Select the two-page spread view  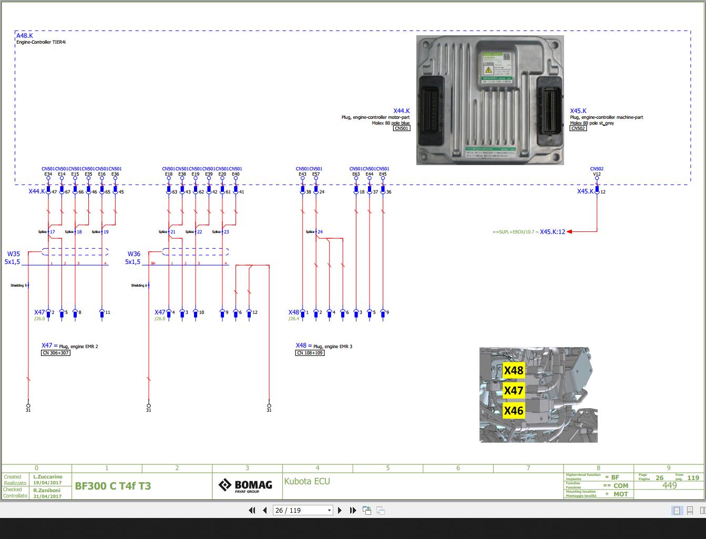pyautogui.click(x=703, y=510)
